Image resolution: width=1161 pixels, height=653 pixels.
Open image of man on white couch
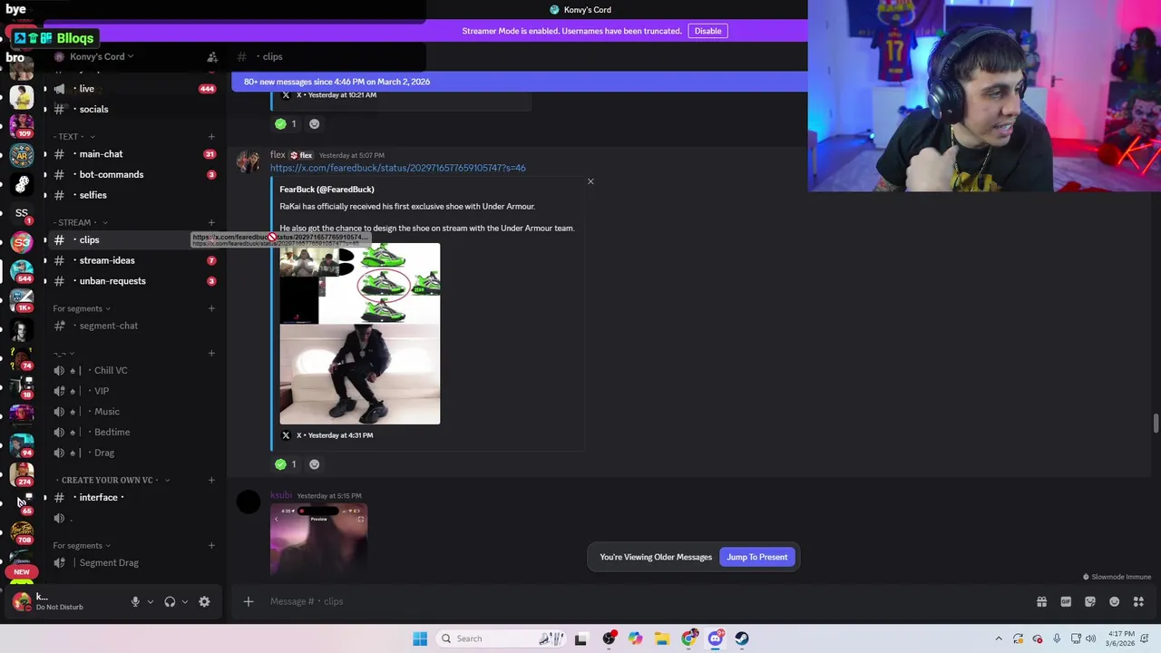click(x=359, y=375)
